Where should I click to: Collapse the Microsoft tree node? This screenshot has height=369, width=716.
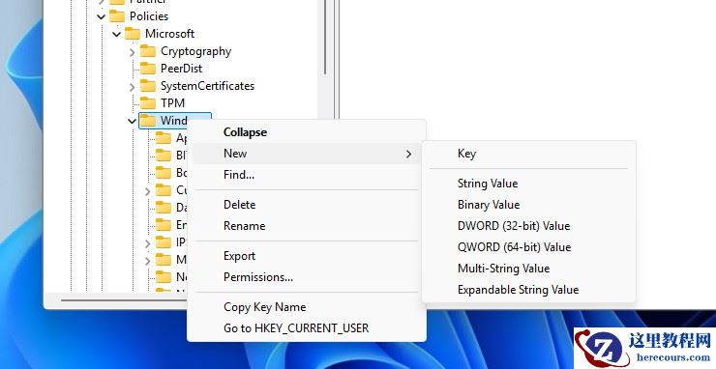coord(116,34)
